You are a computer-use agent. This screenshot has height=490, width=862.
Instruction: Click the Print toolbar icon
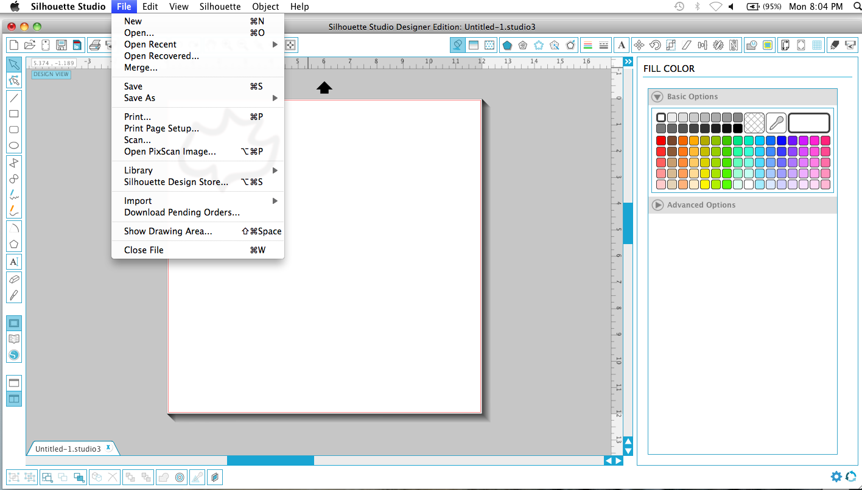(x=94, y=45)
